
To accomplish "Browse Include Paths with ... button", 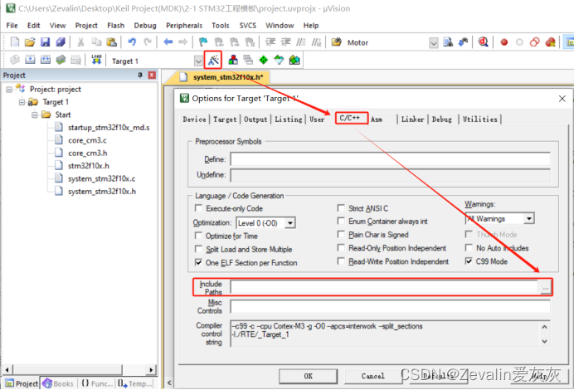I will coord(546,287).
